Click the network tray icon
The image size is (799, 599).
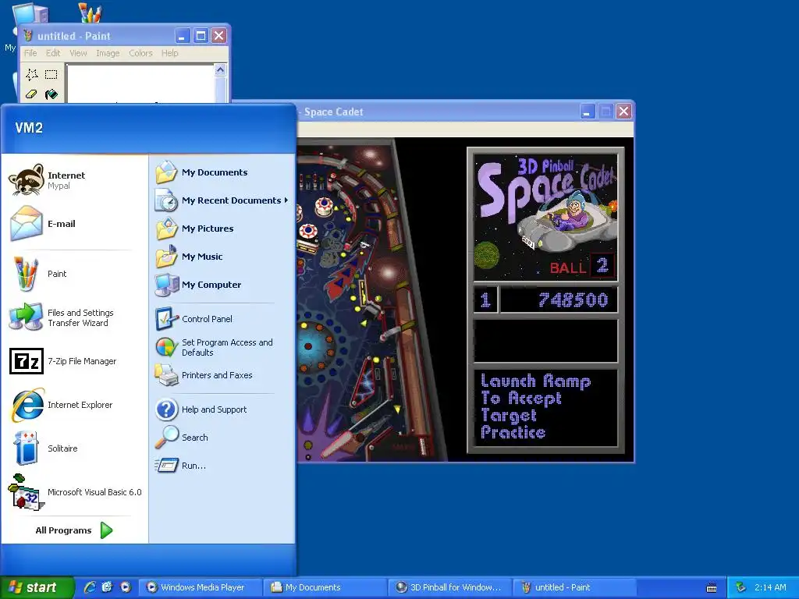coord(740,587)
